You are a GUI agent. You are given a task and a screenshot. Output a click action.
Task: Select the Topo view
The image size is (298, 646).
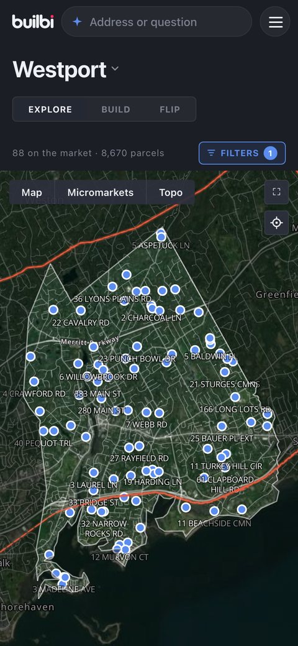[170, 192]
